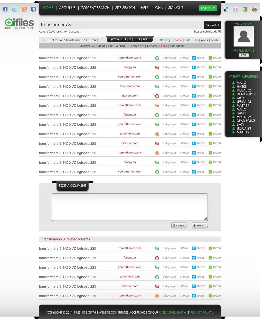Go to 'previous' results page

click(116, 39)
